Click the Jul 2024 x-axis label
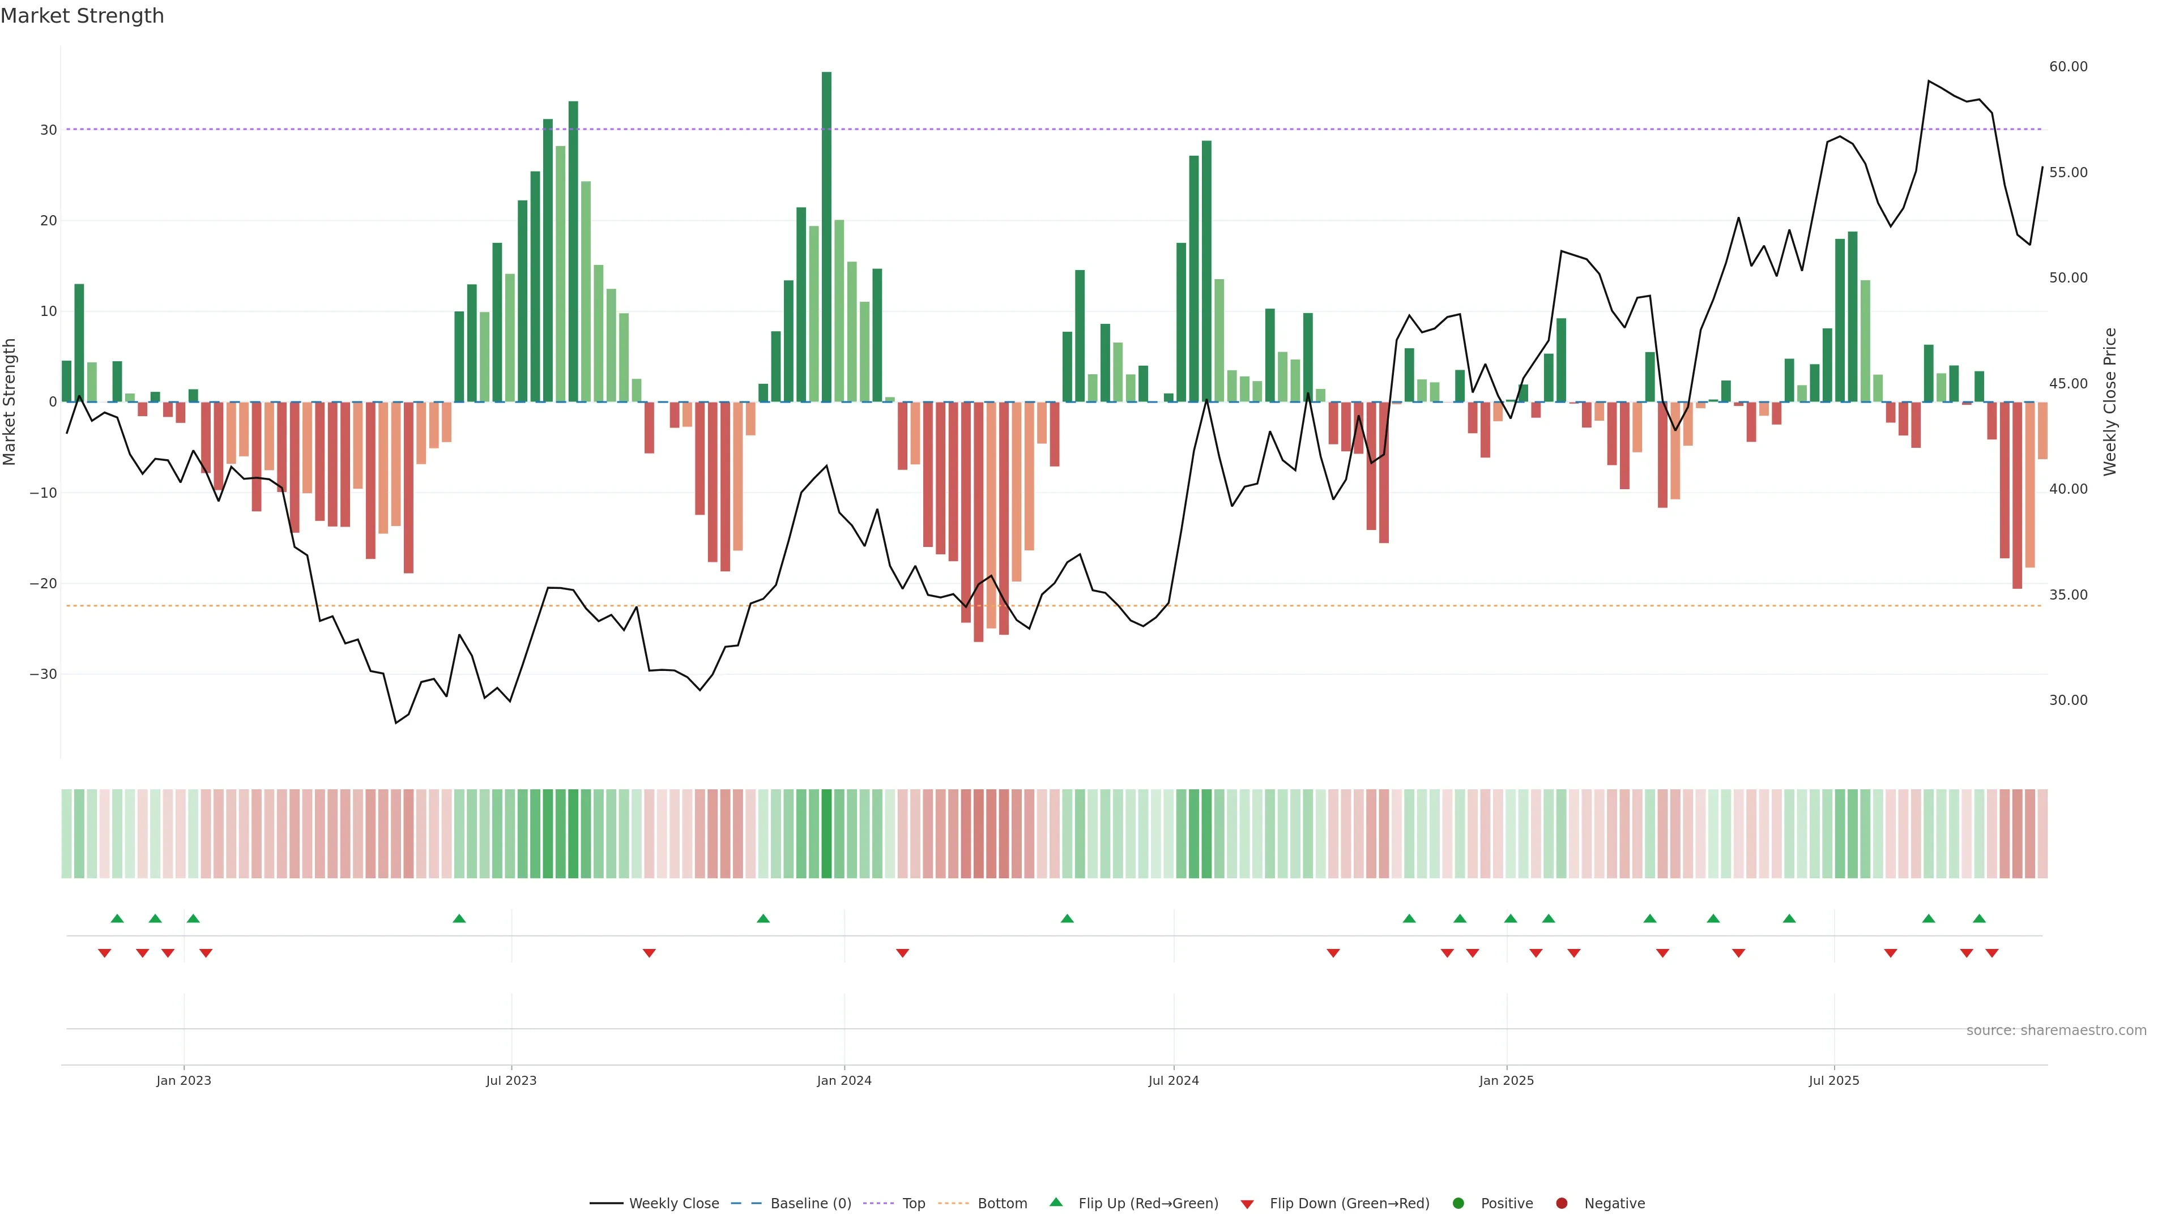This screenshot has width=2175, height=1223. point(1173,1080)
